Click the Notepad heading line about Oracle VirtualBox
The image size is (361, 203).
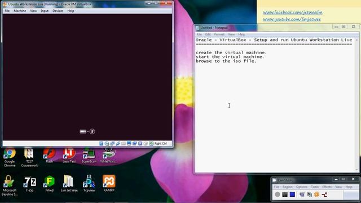coord(274,40)
